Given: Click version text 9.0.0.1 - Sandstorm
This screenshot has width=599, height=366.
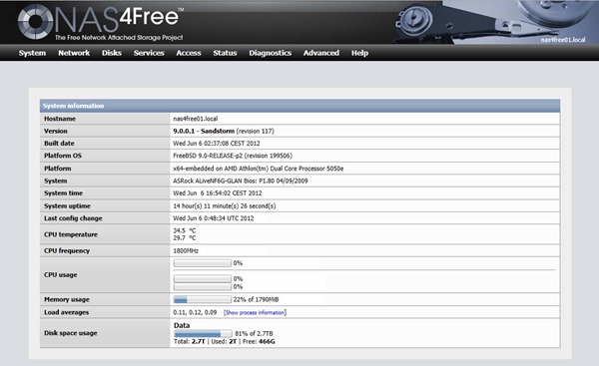Looking at the screenshot, I should point(204,131).
